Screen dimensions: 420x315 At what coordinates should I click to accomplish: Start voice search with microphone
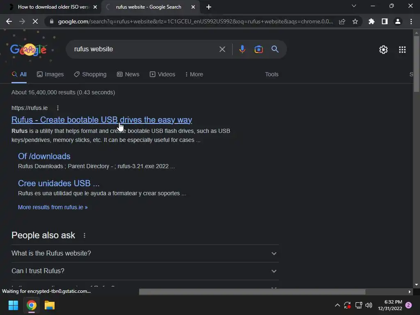[x=242, y=49]
